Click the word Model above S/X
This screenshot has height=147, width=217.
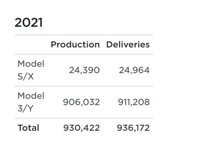tap(31, 64)
